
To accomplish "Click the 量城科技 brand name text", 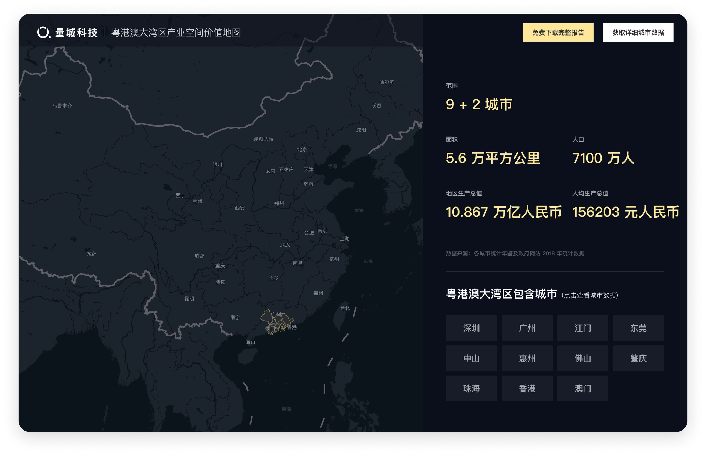I will (77, 33).
